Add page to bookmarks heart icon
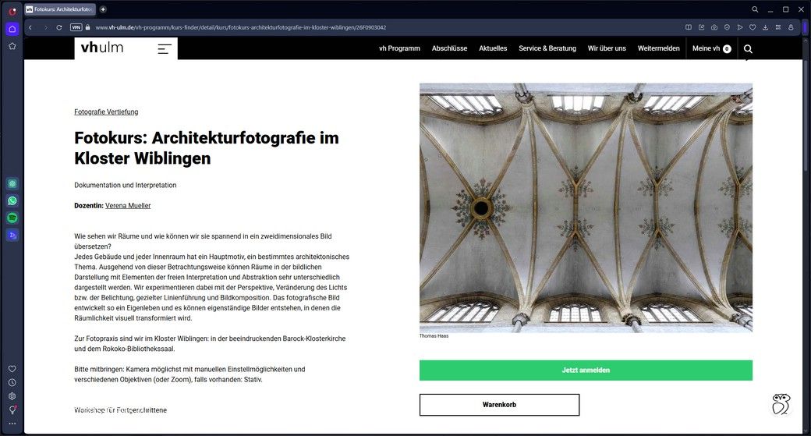Image resolution: width=811 pixels, height=436 pixels. coord(753,27)
